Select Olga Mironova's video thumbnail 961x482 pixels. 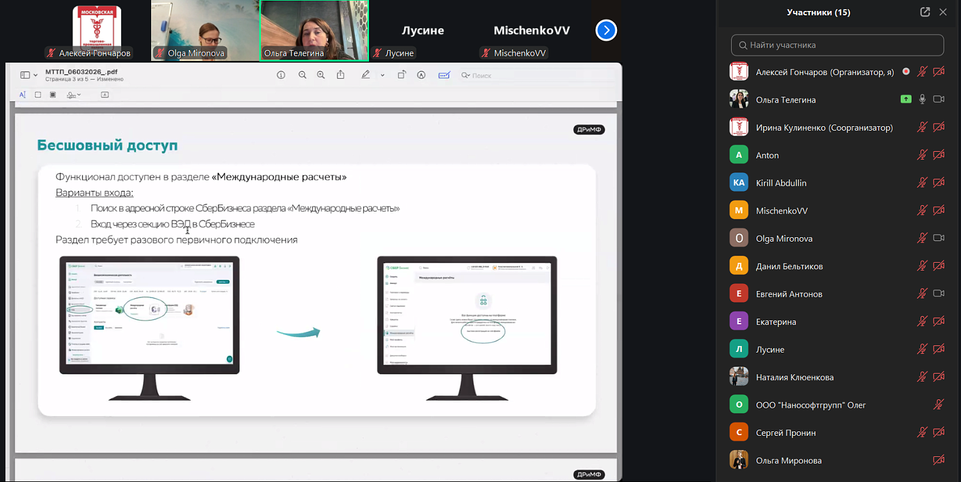(205, 30)
